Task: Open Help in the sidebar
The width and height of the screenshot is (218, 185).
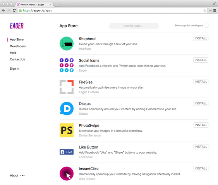Action: (x=13, y=53)
